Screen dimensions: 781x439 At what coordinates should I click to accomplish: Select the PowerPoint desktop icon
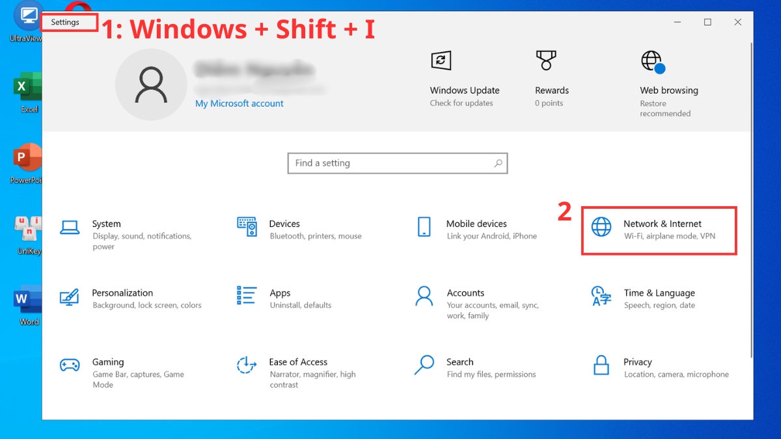coord(27,163)
